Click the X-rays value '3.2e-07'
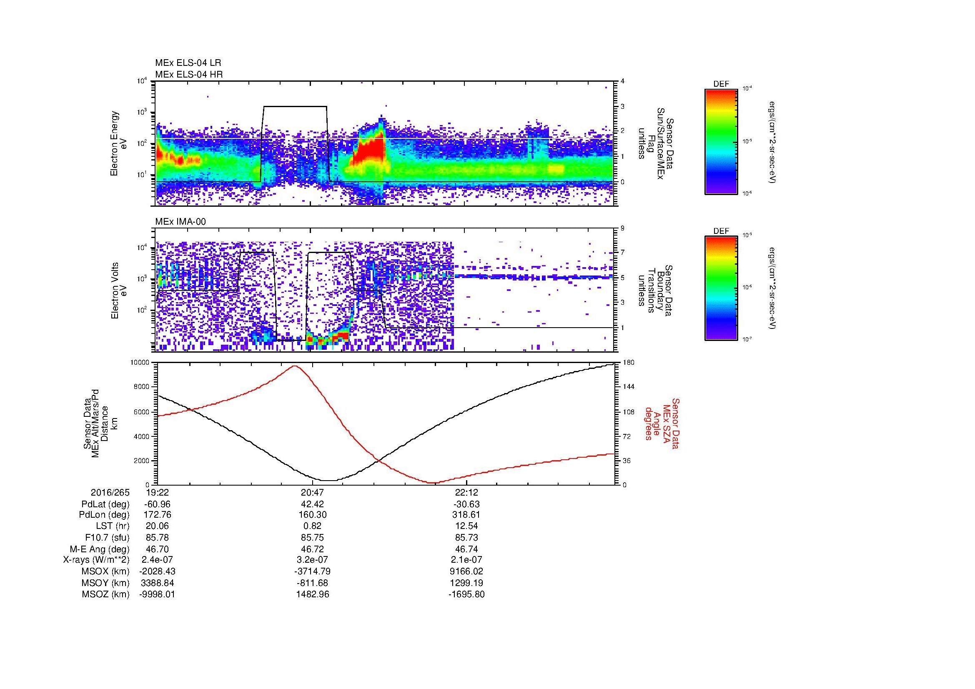 313,560
